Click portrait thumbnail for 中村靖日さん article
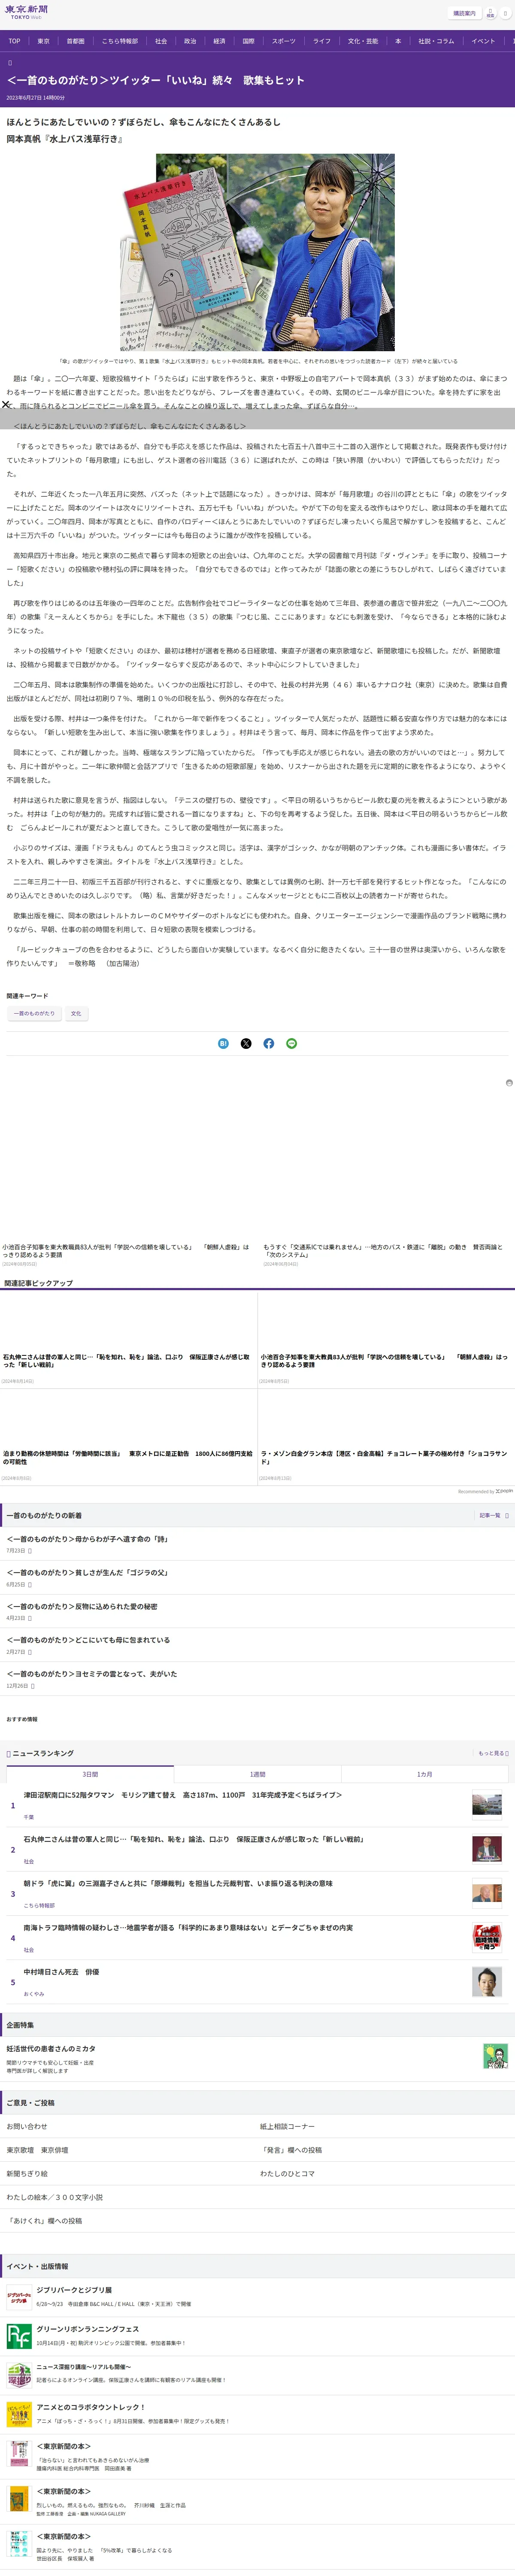The width and height of the screenshot is (515, 2576). (487, 1982)
